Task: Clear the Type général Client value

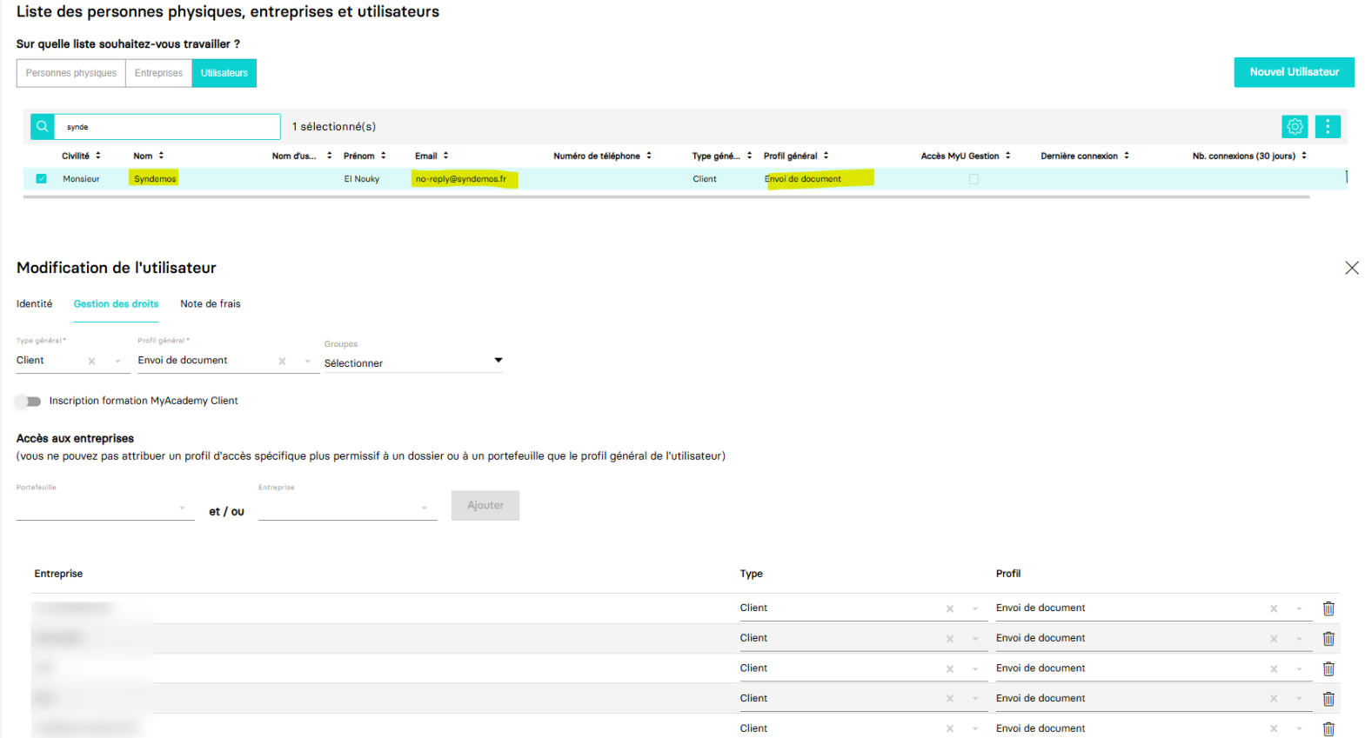Action: [91, 361]
